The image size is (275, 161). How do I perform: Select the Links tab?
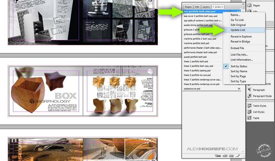coord(218,7)
